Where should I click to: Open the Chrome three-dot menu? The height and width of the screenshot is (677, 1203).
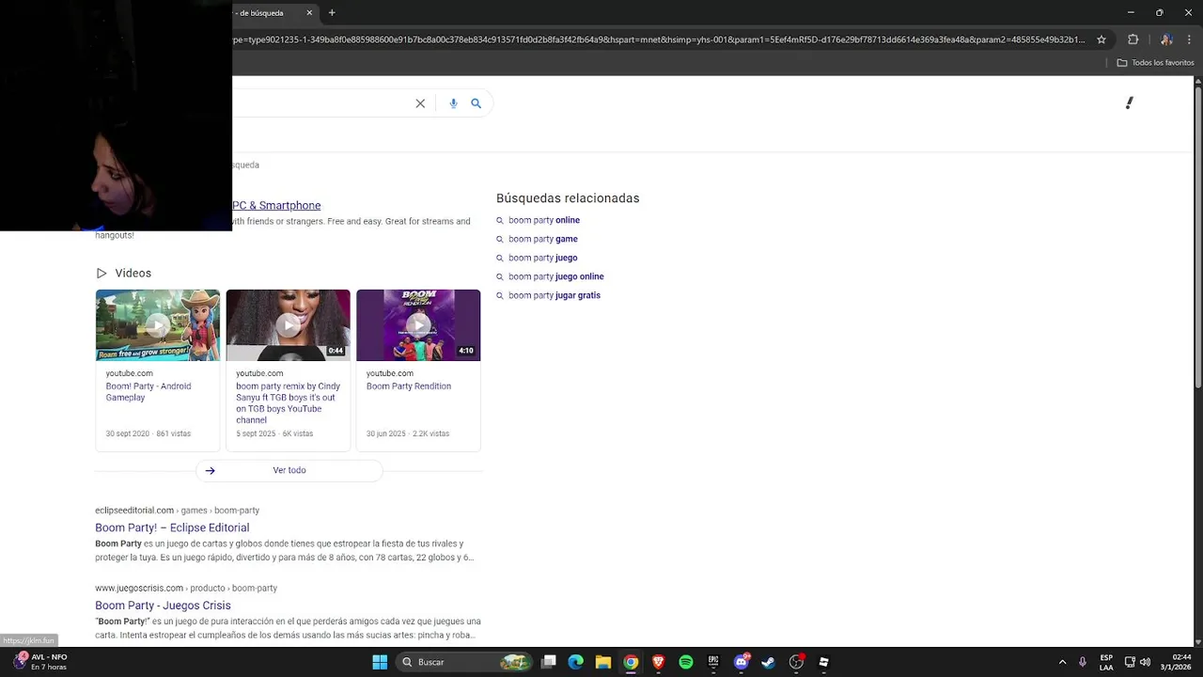tap(1188, 39)
